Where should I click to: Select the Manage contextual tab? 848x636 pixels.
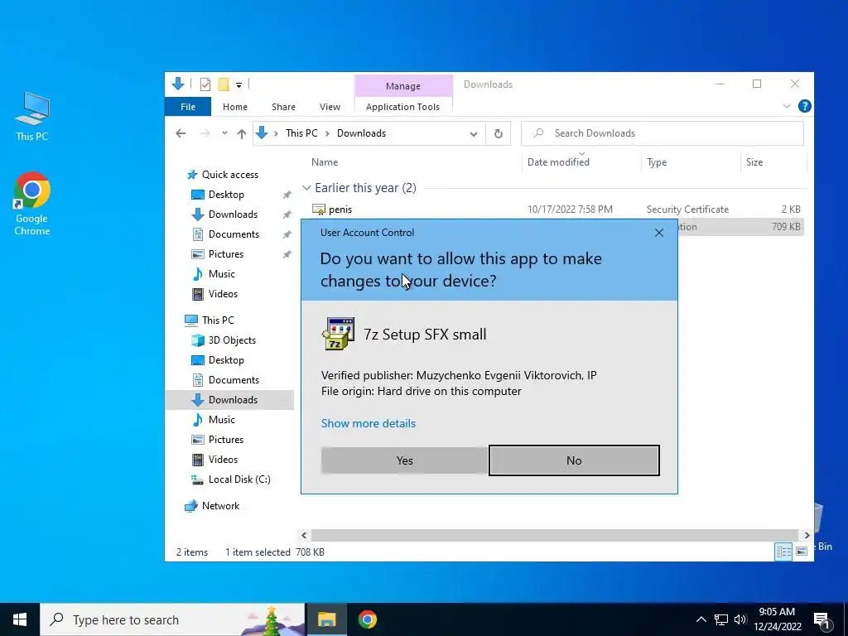[x=403, y=86]
